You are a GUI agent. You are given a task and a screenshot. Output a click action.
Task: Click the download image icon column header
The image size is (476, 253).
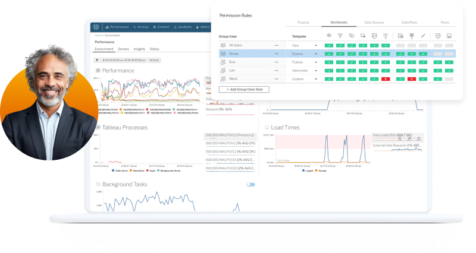374,36
